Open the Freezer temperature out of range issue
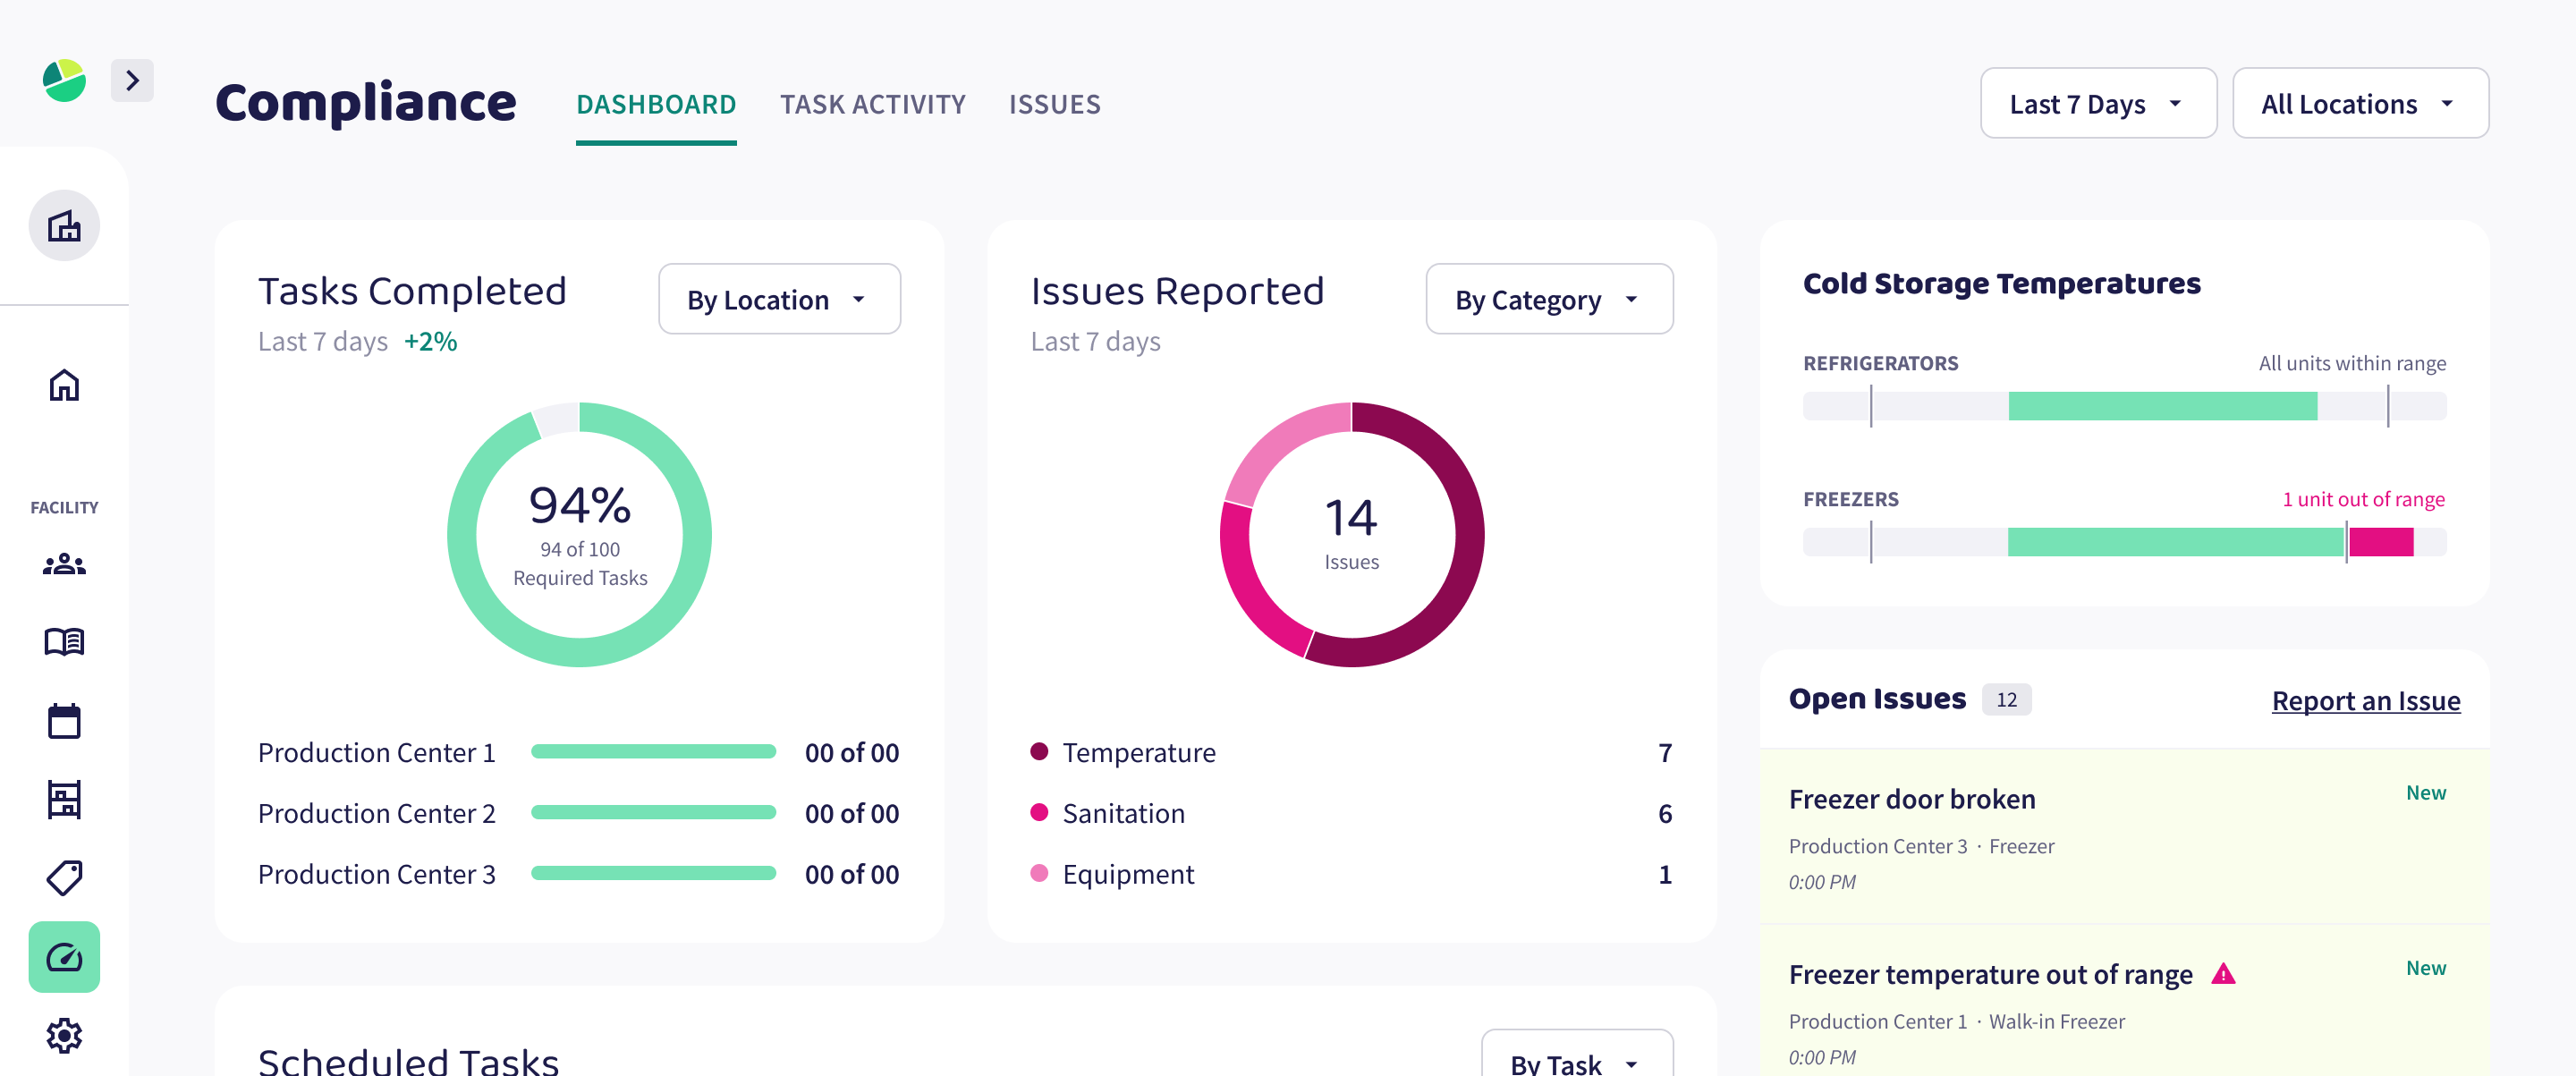Image resolution: width=2576 pixels, height=1076 pixels. 2124,1001
